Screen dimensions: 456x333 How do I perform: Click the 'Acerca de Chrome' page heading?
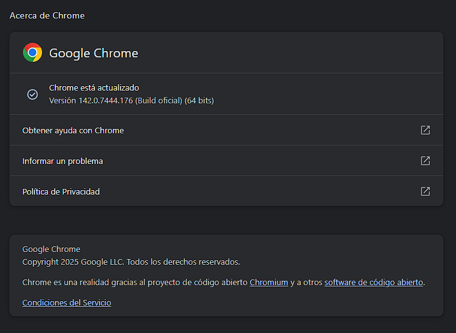tap(47, 15)
